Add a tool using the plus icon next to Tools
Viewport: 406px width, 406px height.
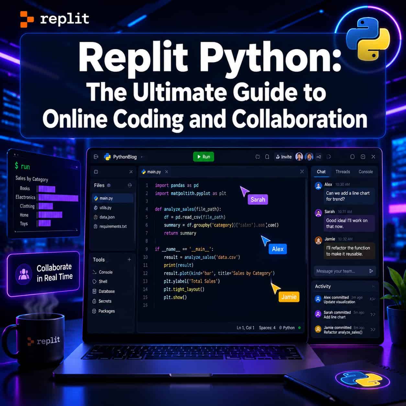(x=129, y=259)
